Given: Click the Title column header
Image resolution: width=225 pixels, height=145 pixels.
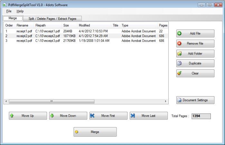Looking at the screenshot, I should click(x=116, y=25).
